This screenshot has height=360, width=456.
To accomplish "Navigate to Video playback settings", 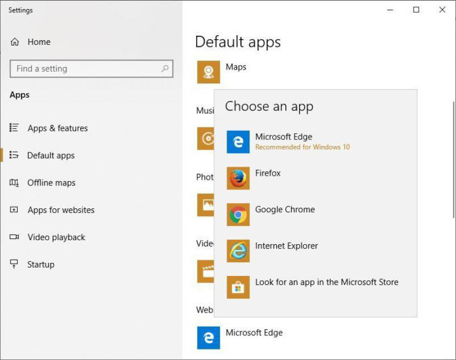I will coord(56,238).
